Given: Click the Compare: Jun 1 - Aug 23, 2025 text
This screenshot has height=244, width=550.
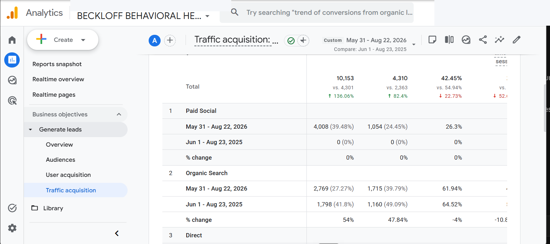Looking at the screenshot, I should 370,50.
